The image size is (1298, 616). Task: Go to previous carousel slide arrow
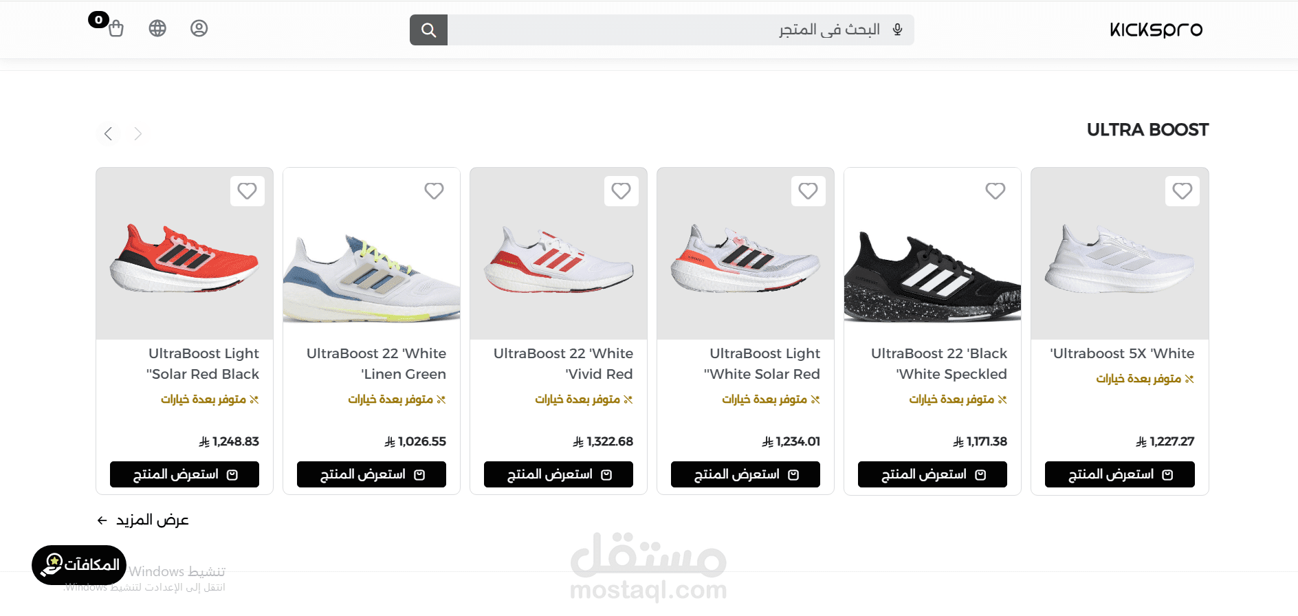click(x=108, y=133)
